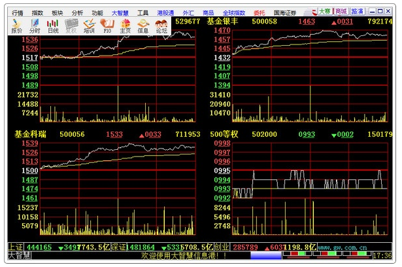Switch to the 分时 intraday chart icon

coord(35,26)
